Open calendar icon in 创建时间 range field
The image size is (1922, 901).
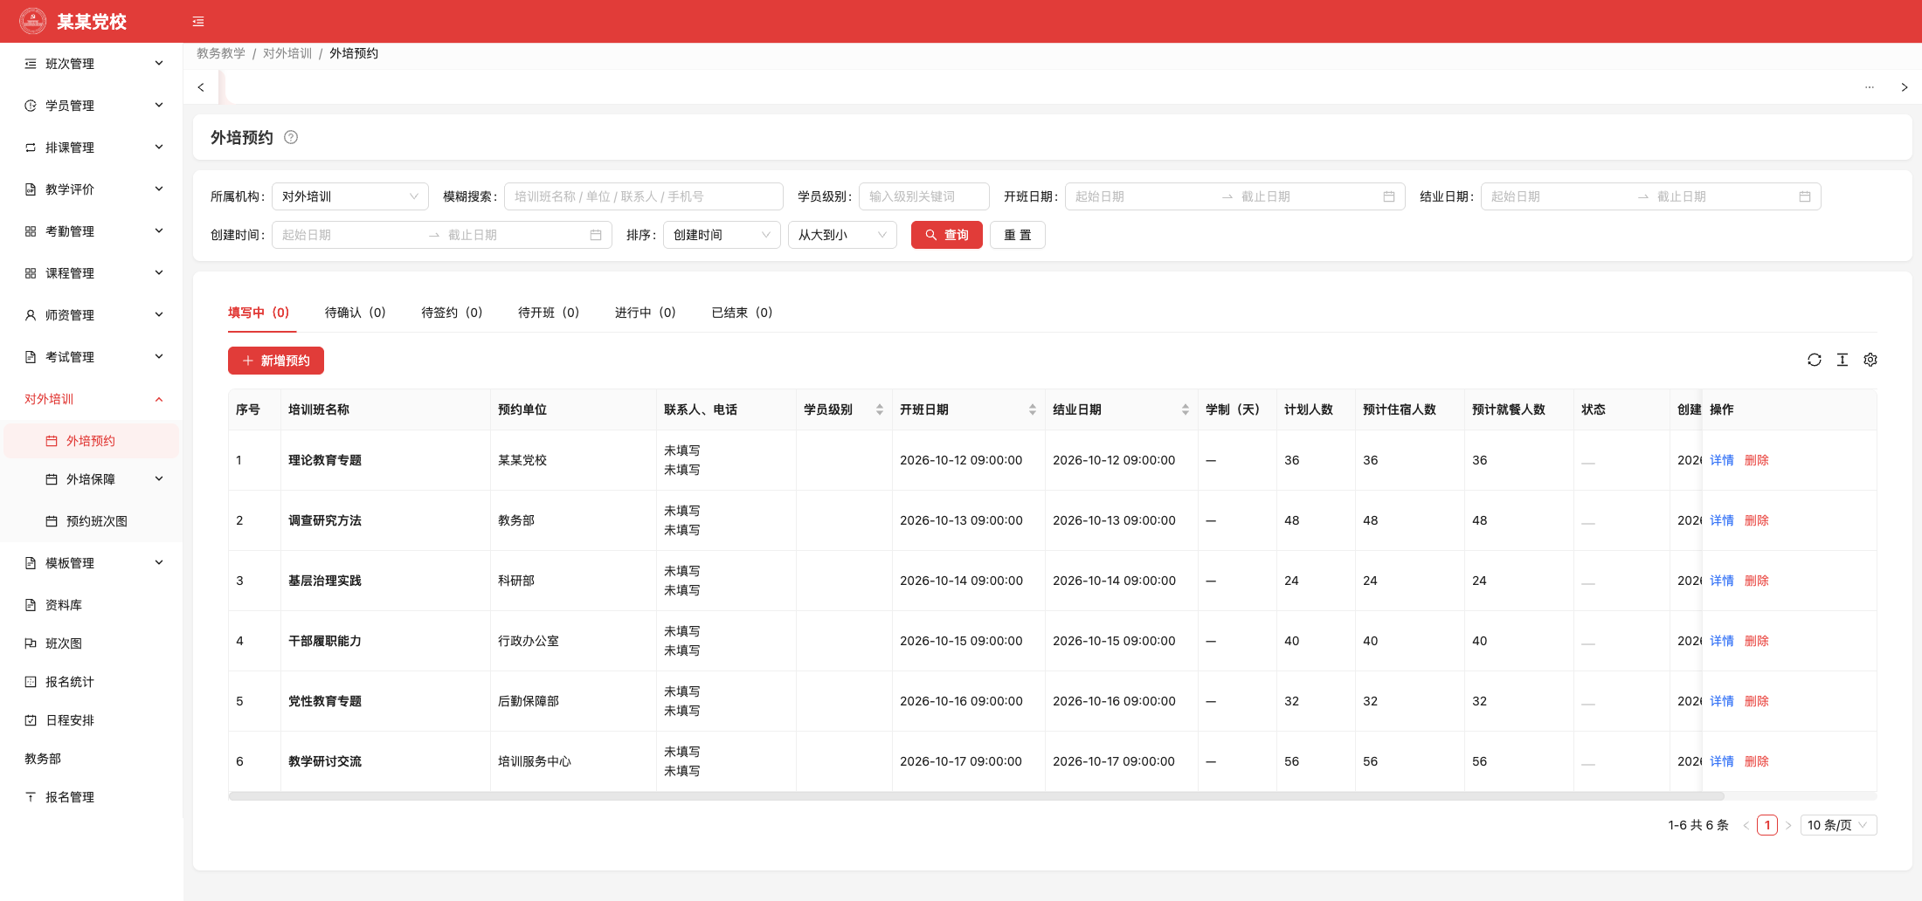click(x=596, y=235)
